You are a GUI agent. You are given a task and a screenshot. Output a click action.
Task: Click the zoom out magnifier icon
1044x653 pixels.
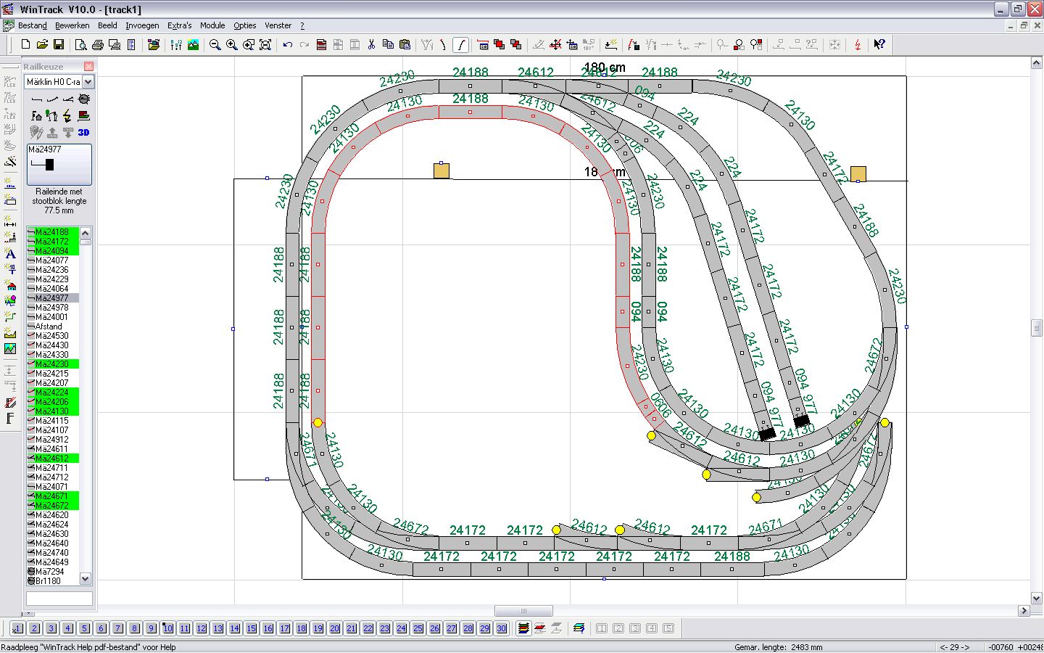coord(215,45)
